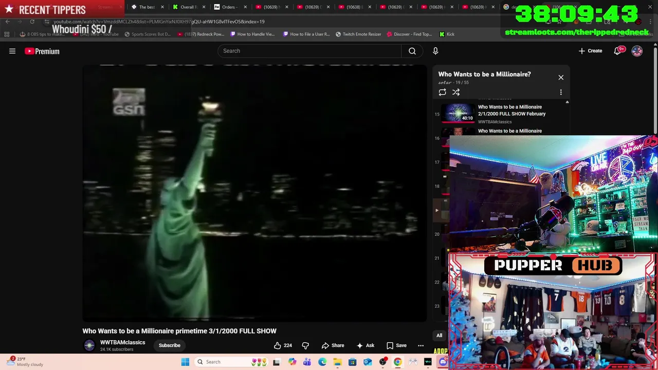Image resolution: width=658 pixels, height=370 pixels.
Task: Open the YouTube guide hamburger menu
Action: (12, 51)
